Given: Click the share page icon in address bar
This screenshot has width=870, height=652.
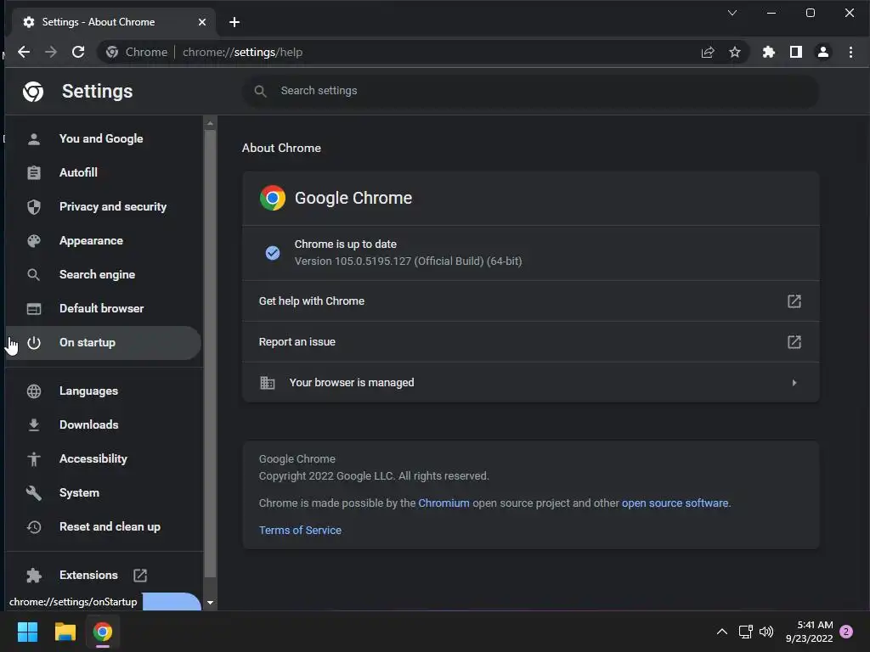Looking at the screenshot, I should 708,52.
